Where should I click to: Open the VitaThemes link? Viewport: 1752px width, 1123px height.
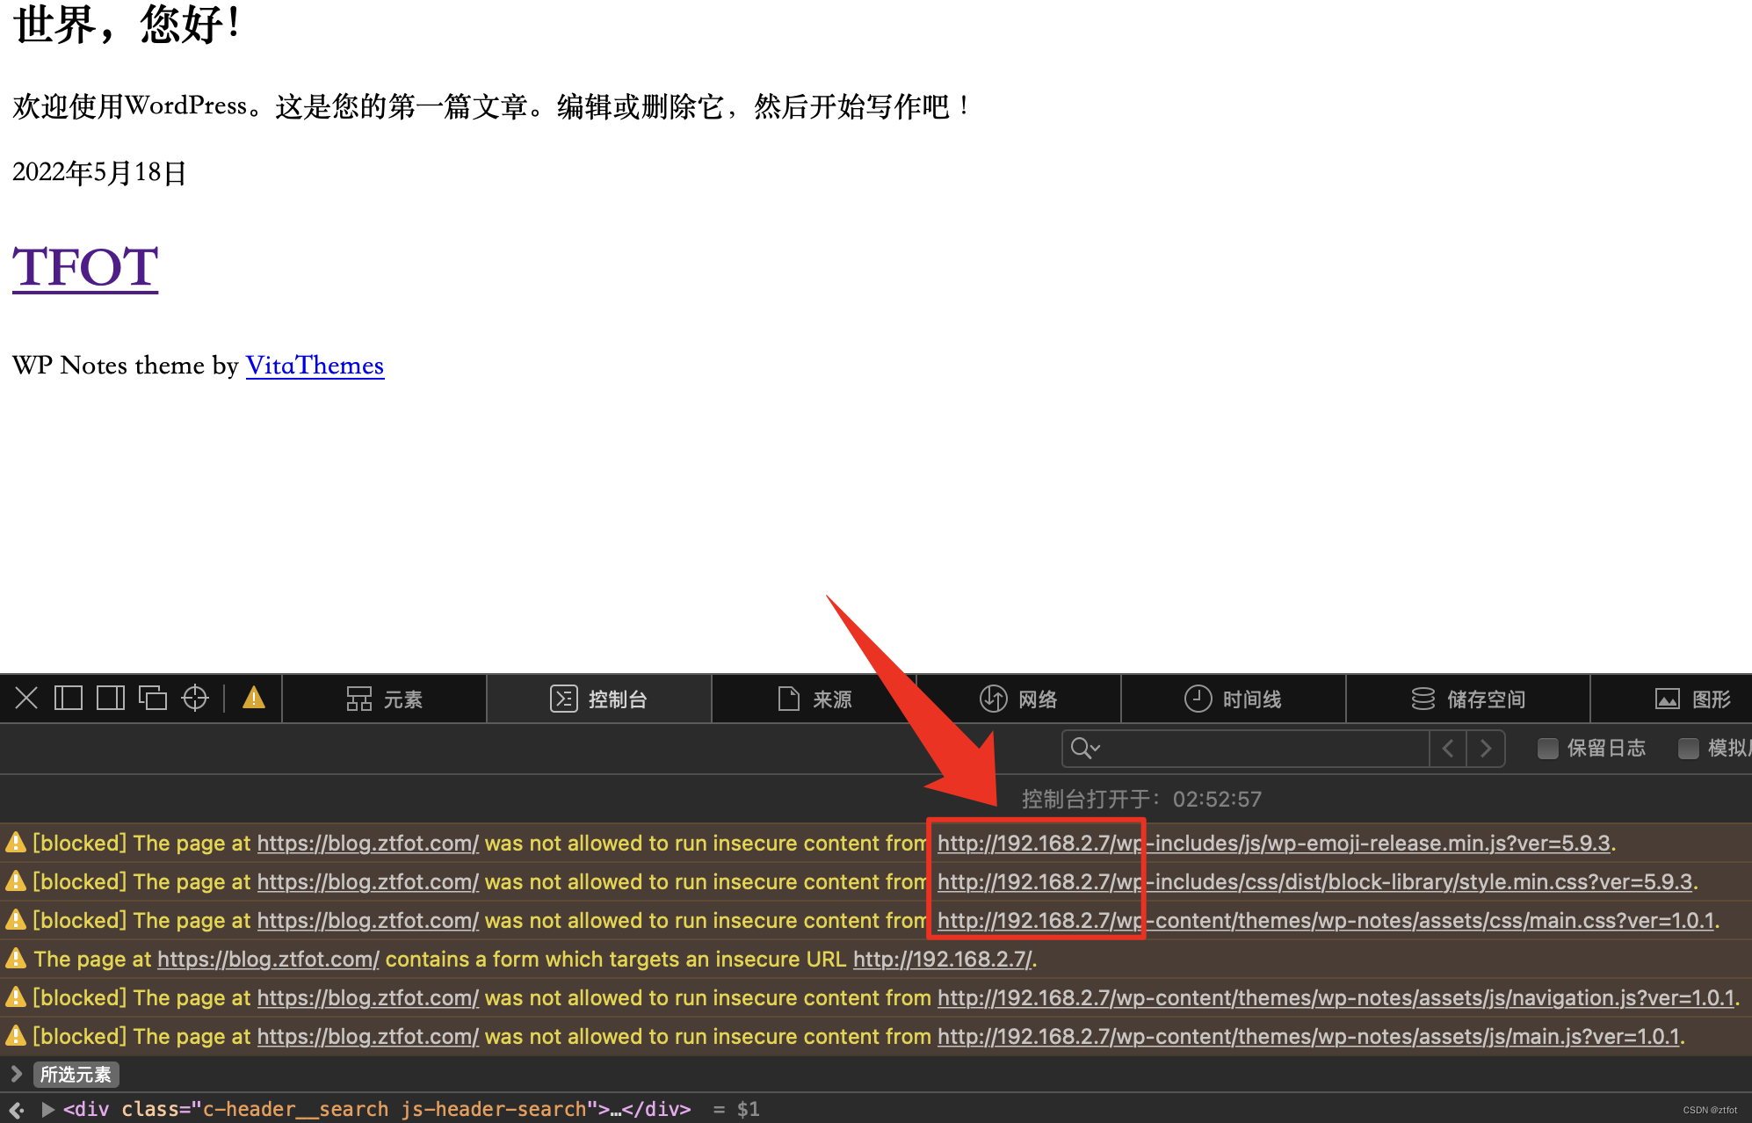coord(315,366)
